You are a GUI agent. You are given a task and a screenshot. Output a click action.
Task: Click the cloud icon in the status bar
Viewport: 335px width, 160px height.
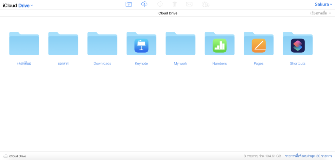6,156
